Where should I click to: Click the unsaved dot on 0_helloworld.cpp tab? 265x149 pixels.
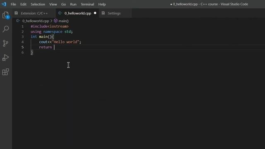95,13
